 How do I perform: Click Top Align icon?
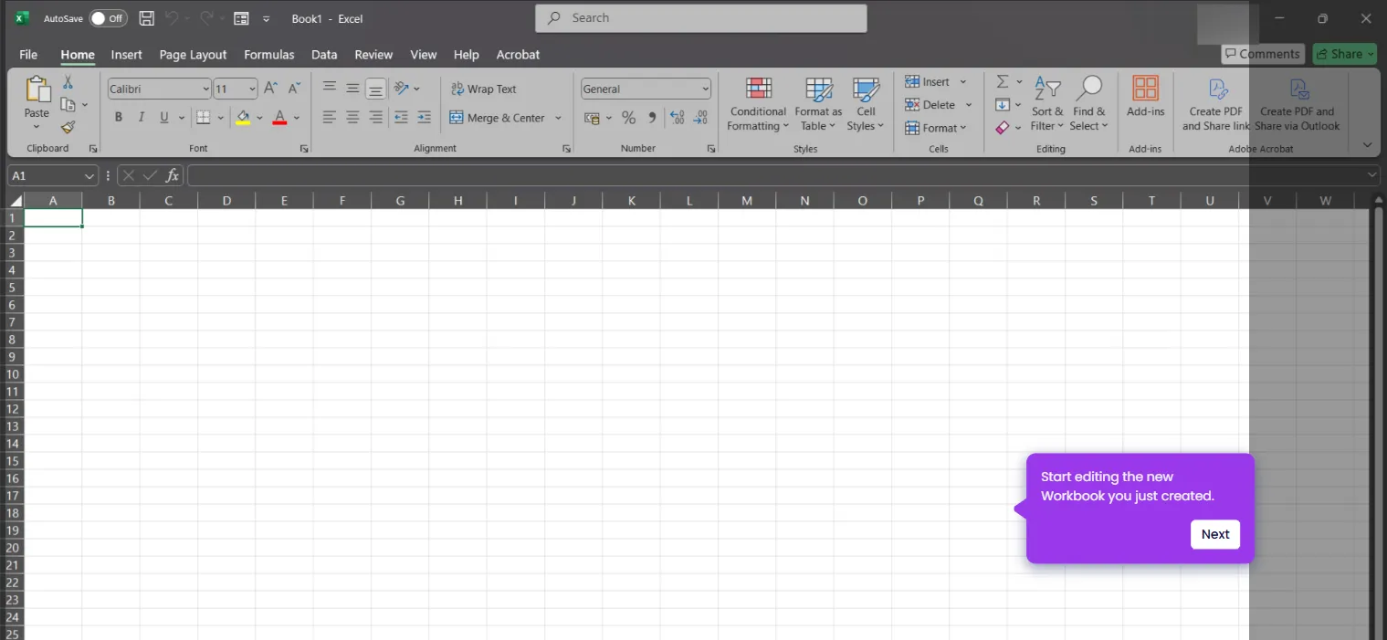(x=330, y=89)
